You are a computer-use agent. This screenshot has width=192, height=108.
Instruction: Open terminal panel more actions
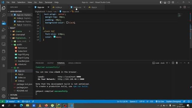[x=181, y=63]
